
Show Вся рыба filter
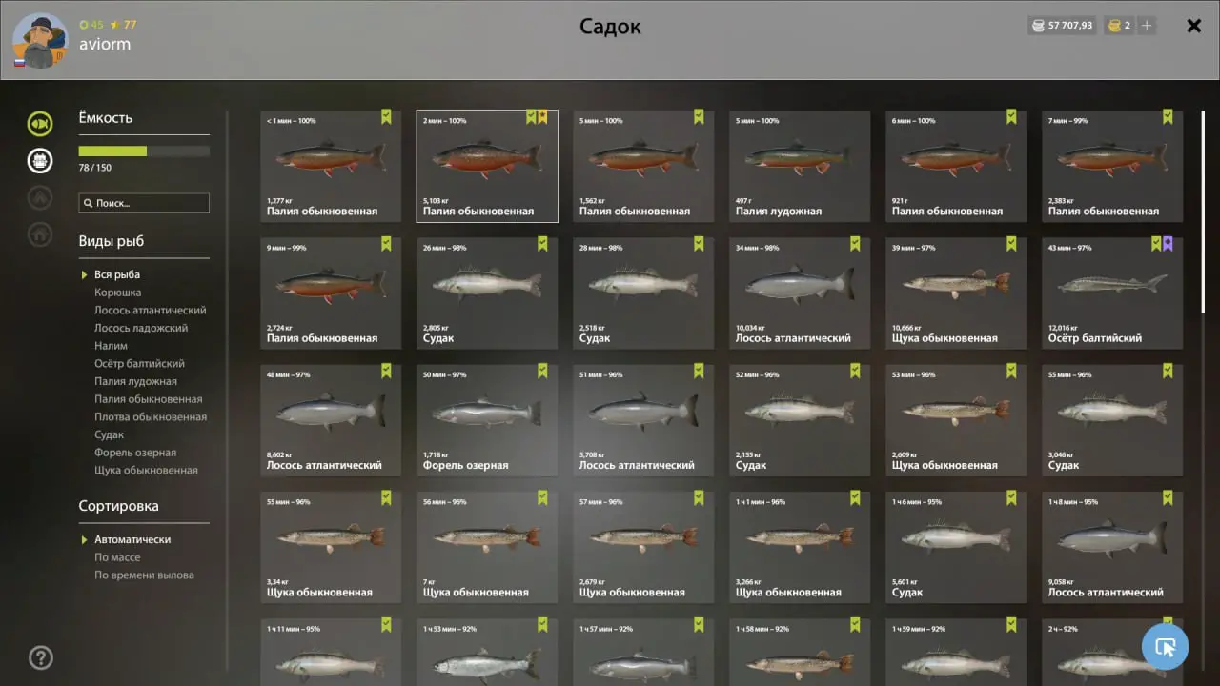point(117,274)
